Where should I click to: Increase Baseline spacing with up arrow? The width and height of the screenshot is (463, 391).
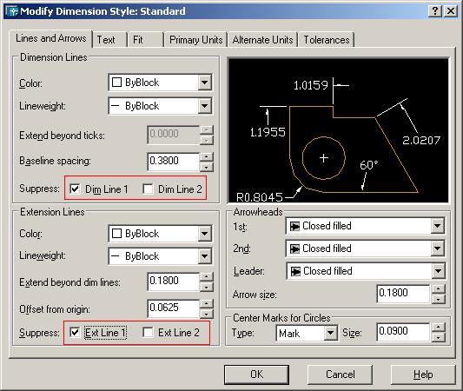[207, 156]
